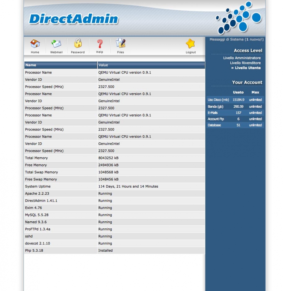Click the Home text label
Image resolution: width=283 pixels, height=291 pixels.
click(35, 52)
